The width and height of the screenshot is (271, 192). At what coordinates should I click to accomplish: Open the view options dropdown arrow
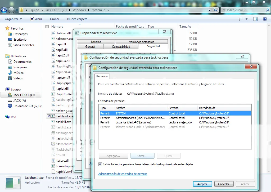(x=246, y=19)
